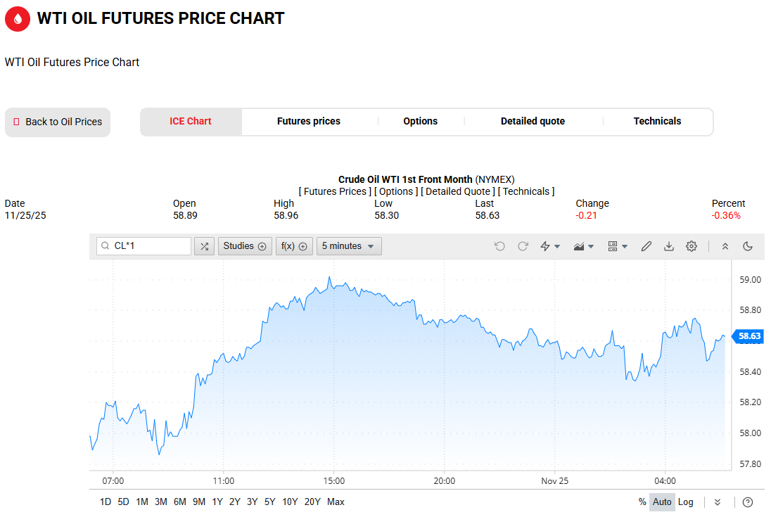The image size is (771, 517).
Task: Open the lightning events dropdown
Action: pyautogui.click(x=549, y=246)
